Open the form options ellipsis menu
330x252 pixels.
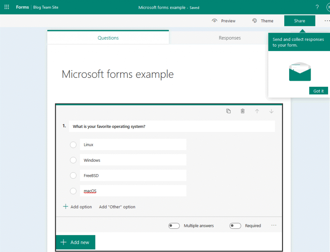click(x=327, y=21)
